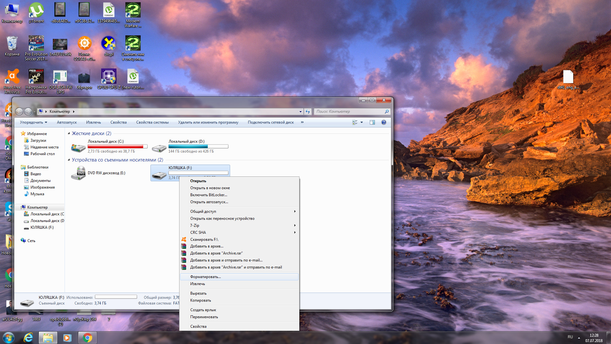This screenshot has width=611, height=344.
Task: Open Avast Free Antivirus desktop icon
Action: pos(12,81)
